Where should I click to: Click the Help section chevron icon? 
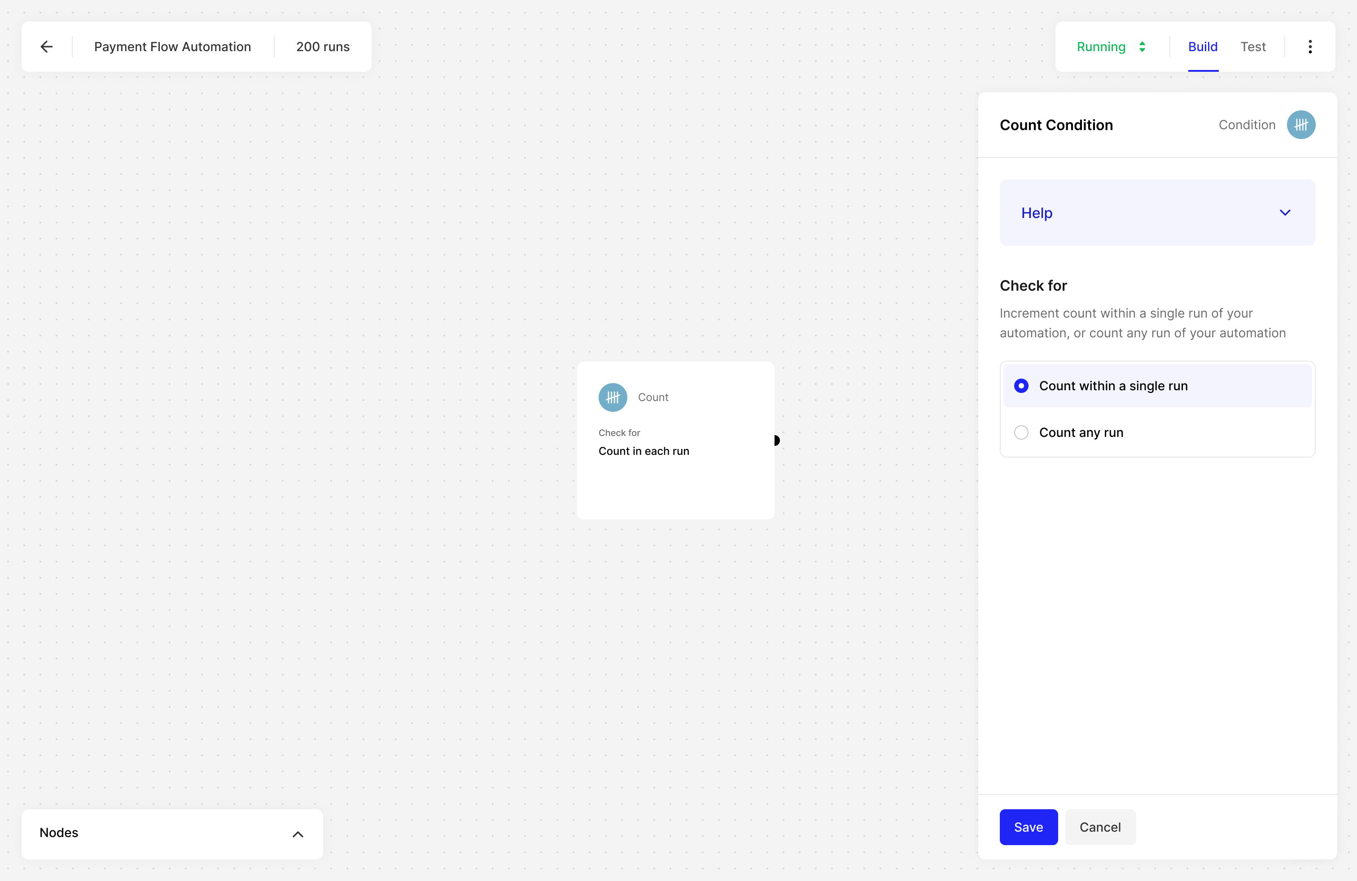pyautogui.click(x=1285, y=213)
